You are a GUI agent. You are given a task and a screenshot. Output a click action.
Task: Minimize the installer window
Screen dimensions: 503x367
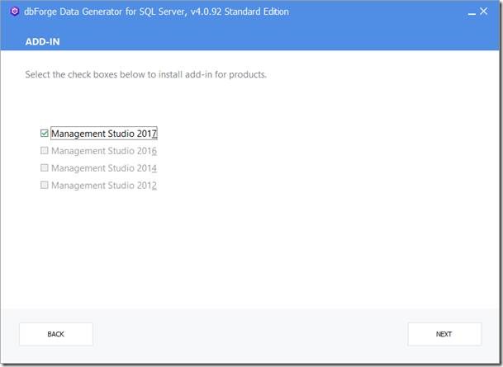[472, 12]
